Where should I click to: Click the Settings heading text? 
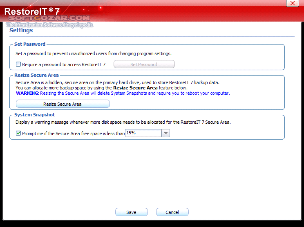click(21, 30)
